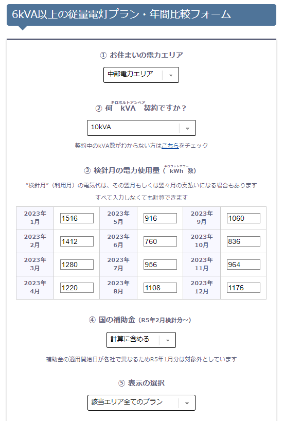Expand the 10kVA contract dropdown
Viewport: 284px width, 421px height.
(x=141, y=128)
